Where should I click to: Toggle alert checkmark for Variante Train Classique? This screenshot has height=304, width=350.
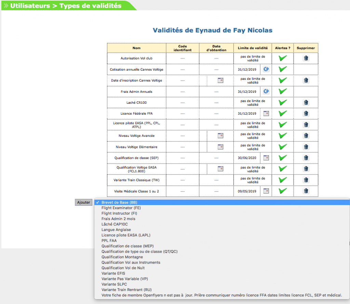click(x=283, y=180)
